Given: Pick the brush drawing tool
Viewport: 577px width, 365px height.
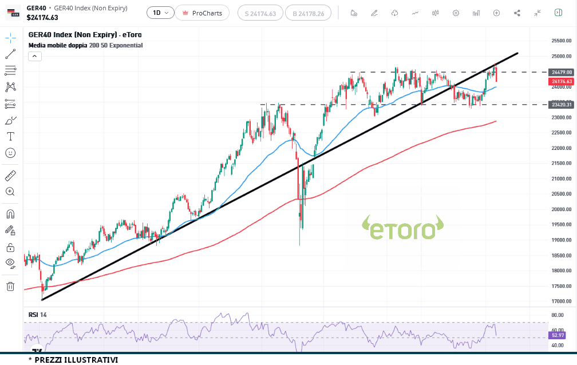Looking at the screenshot, I should tap(10, 121).
